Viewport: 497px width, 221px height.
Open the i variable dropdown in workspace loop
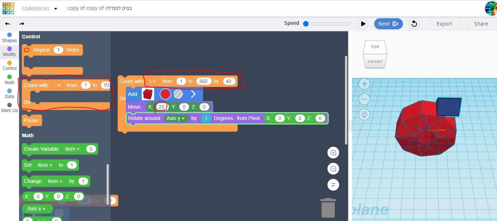pos(153,81)
